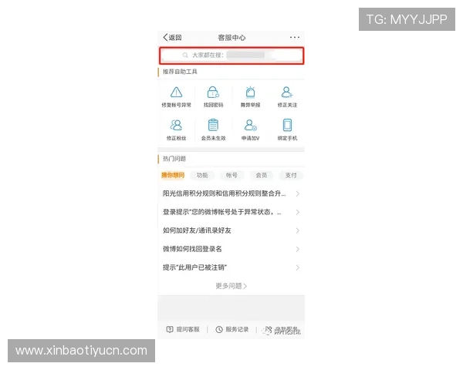Open the 申请加V verified-person tool
Image resolution: width=463 pixels, height=370 pixels.
tap(250, 129)
